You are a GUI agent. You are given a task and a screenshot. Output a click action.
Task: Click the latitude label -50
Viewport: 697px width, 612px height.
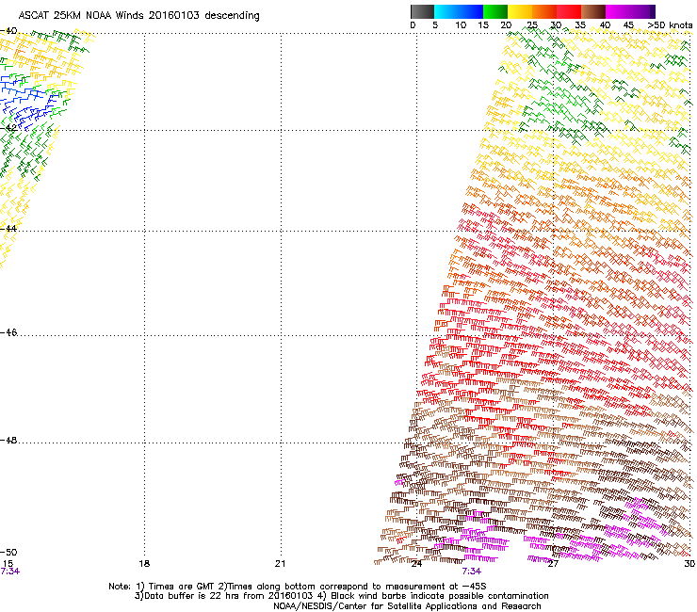tap(8, 552)
